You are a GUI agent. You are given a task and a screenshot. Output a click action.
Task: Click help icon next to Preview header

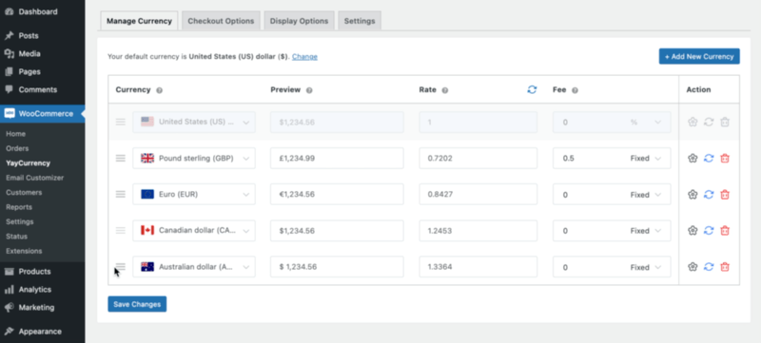(309, 90)
